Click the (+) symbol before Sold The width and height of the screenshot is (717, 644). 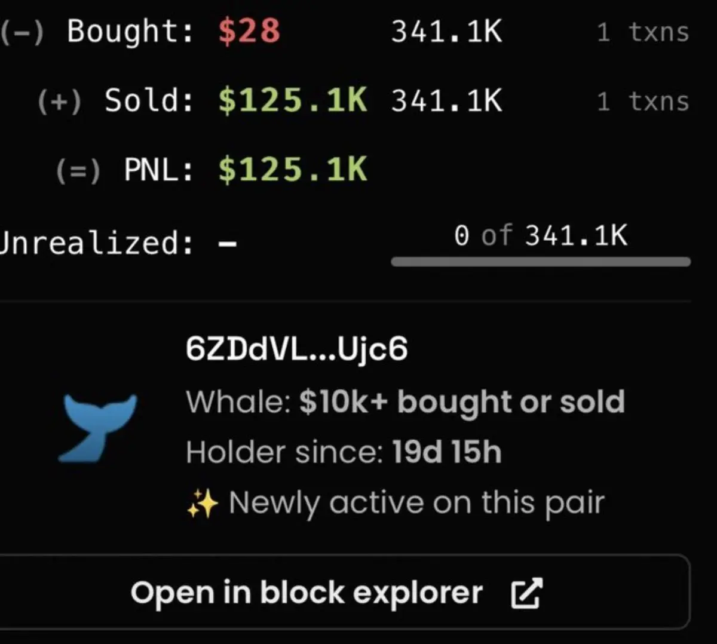coord(59,101)
